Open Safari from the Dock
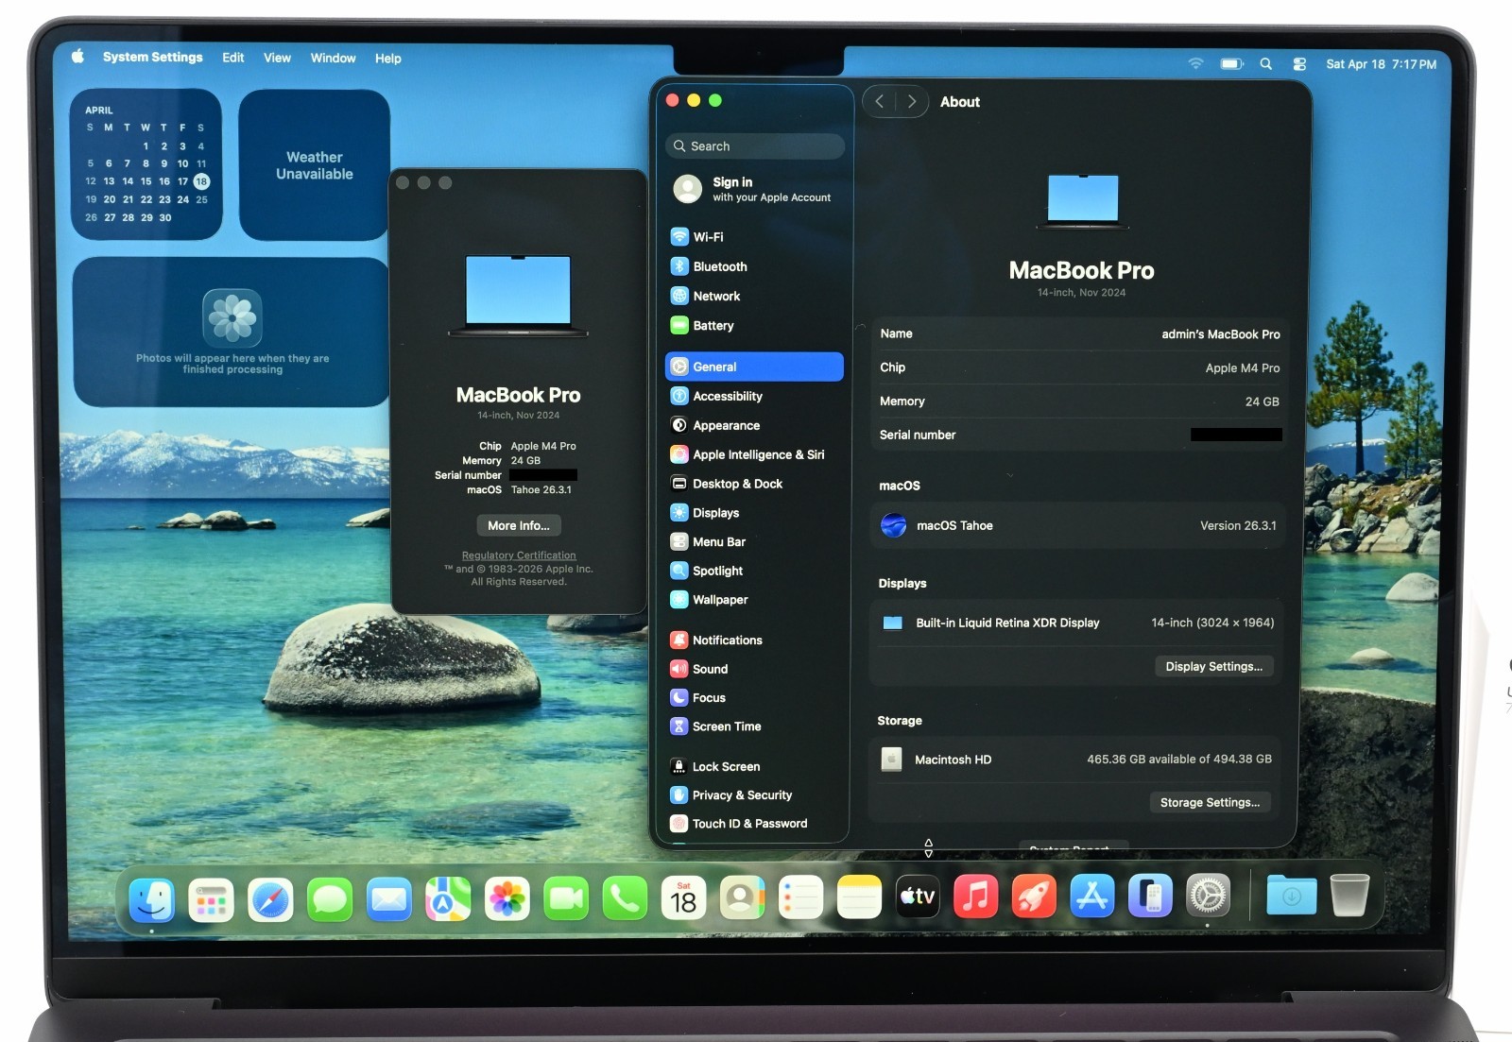 pos(270,898)
